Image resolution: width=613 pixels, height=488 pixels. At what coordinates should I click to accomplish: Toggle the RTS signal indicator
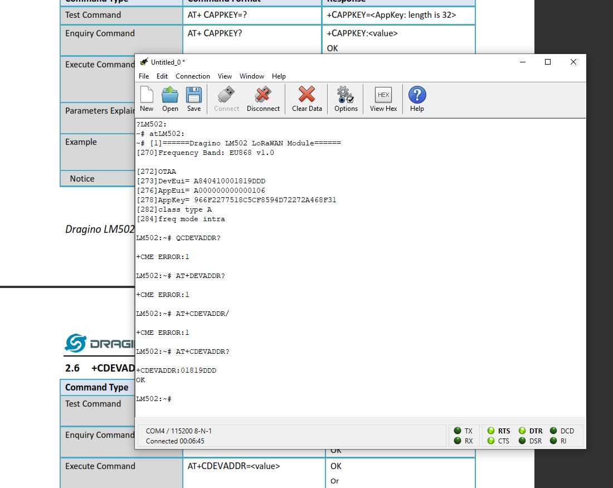point(491,431)
